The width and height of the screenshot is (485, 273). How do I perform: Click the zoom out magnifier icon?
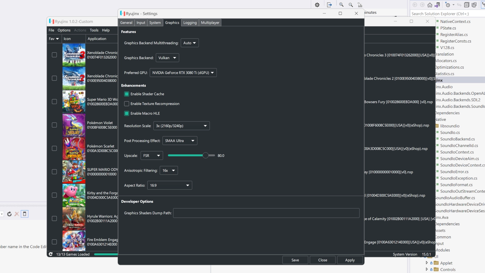point(351,5)
